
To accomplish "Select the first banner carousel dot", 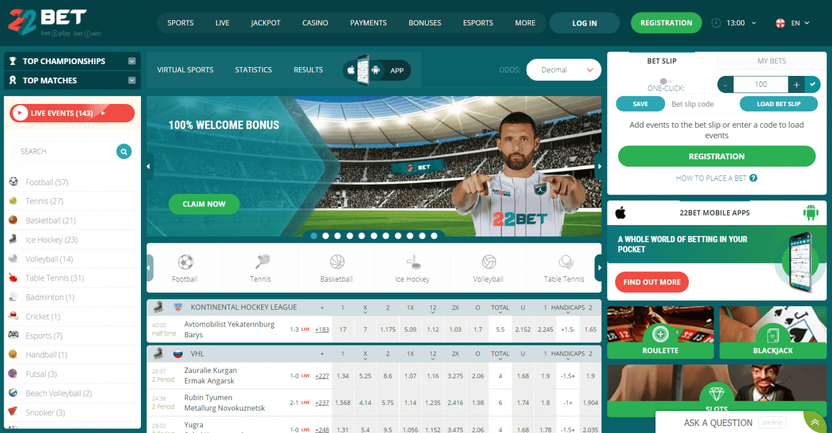I will pyautogui.click(x=314, y=236).
